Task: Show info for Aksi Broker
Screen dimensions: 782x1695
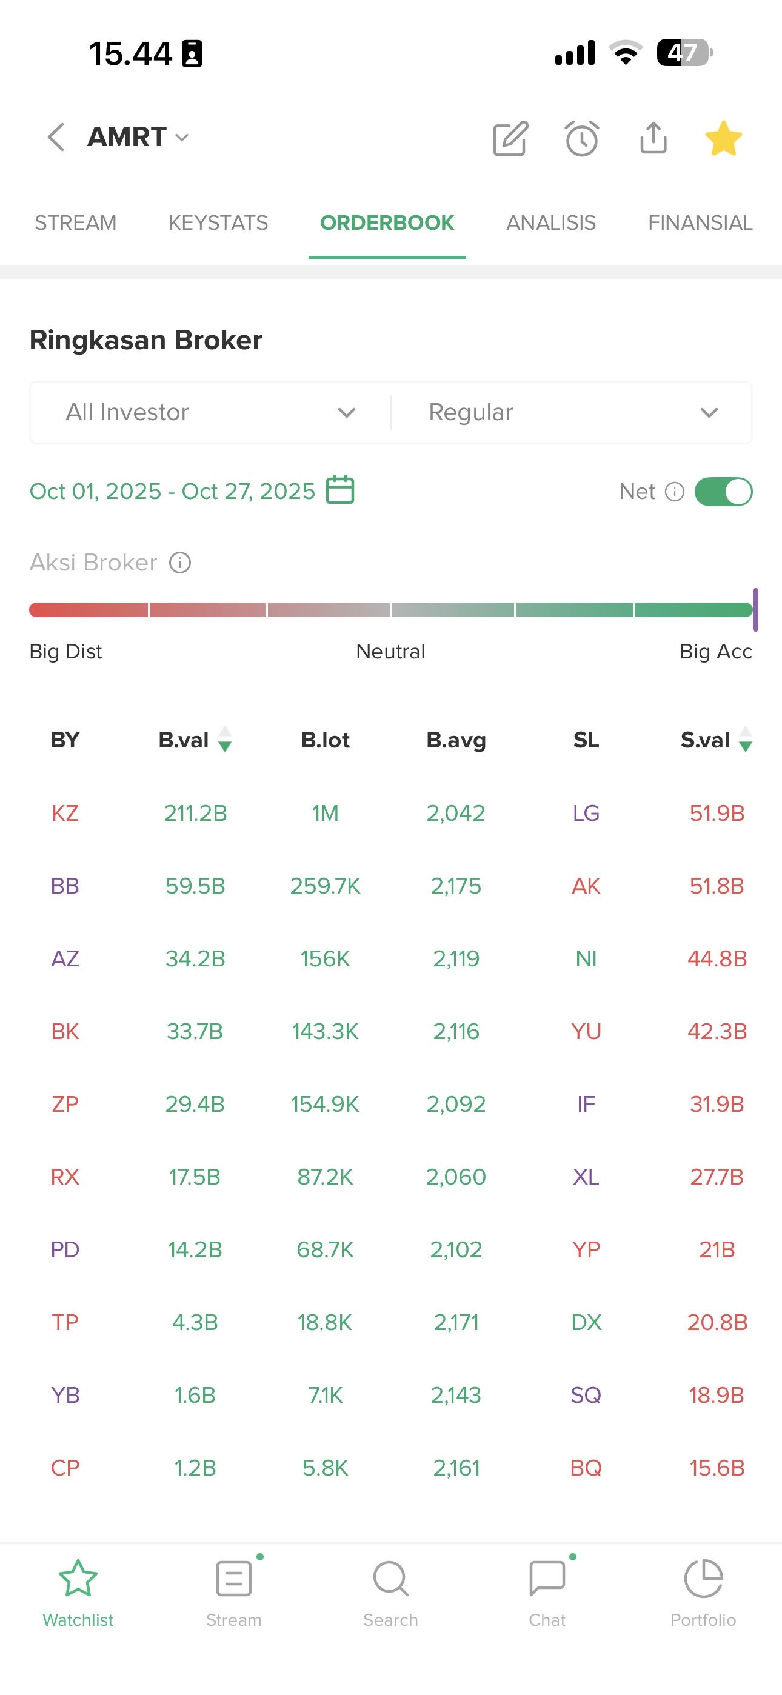Action: 179,563
